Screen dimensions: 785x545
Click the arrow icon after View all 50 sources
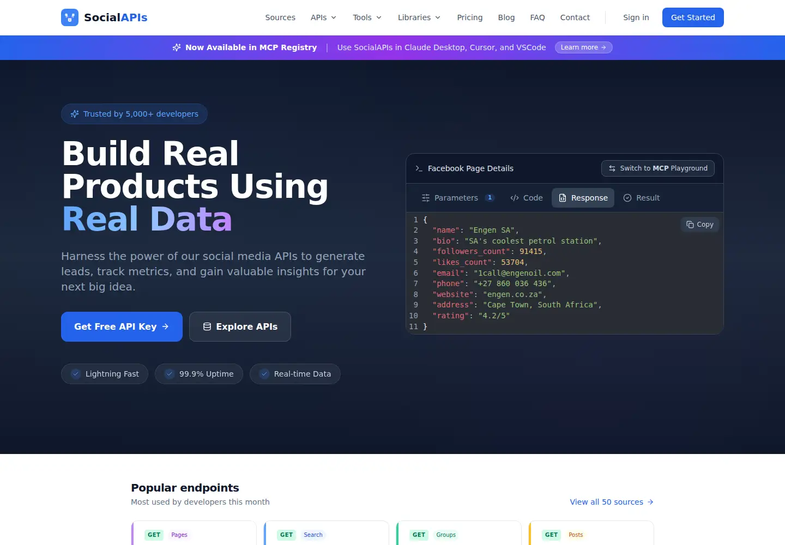click(x=650, y=502)
